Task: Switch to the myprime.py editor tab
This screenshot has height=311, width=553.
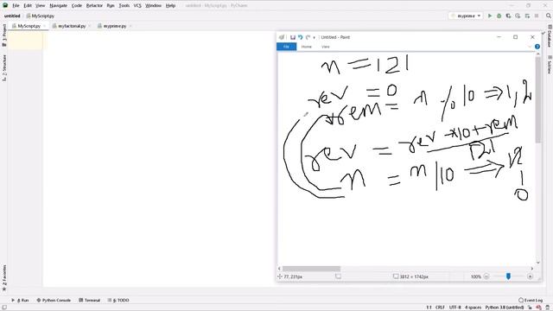Action: (115, 26)
